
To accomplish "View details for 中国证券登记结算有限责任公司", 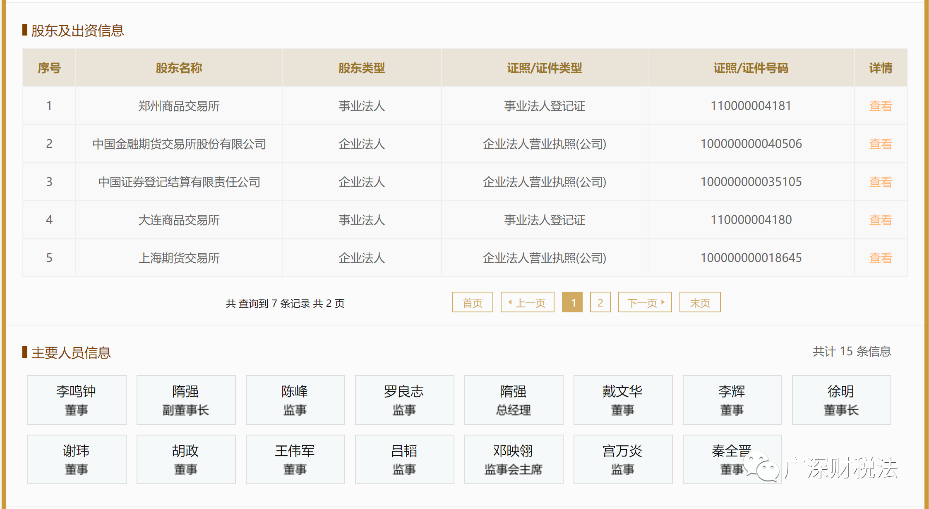I will (x=880, y=182).
